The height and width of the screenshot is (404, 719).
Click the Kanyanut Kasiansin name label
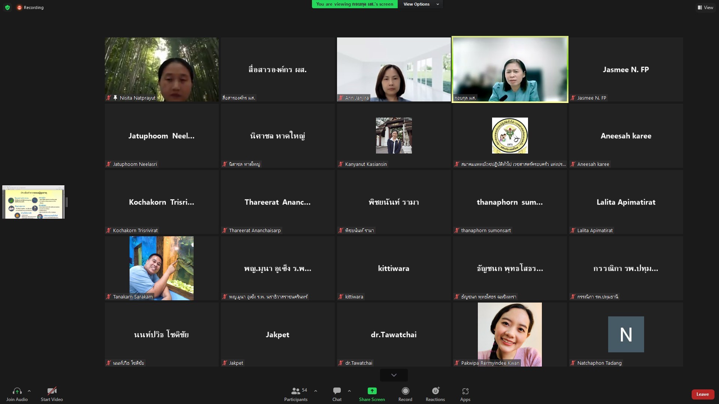[366, 164]
